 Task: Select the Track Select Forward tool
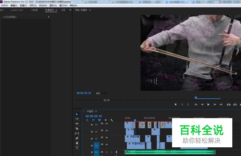point(77,119)
